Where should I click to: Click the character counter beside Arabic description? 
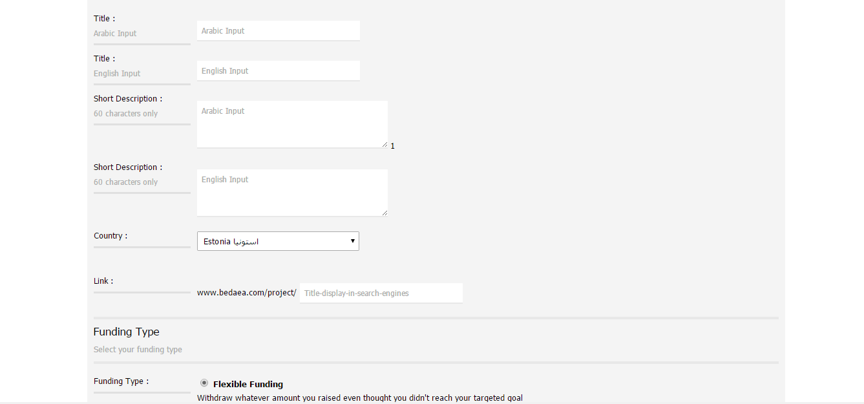[392, 146]
